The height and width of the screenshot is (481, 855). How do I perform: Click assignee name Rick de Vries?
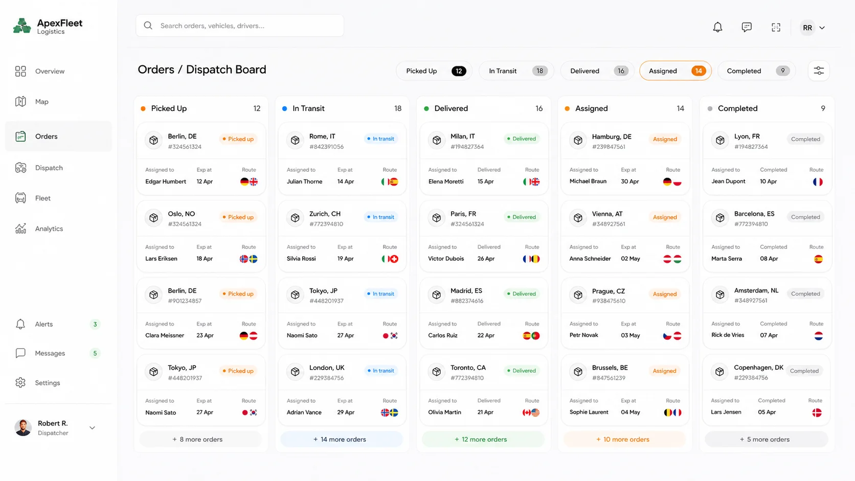[728, 335]
